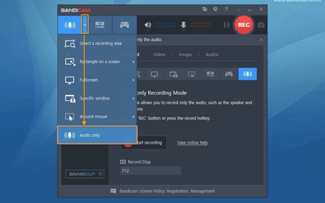Open the scheduled recording clock icon

point(215,9)
